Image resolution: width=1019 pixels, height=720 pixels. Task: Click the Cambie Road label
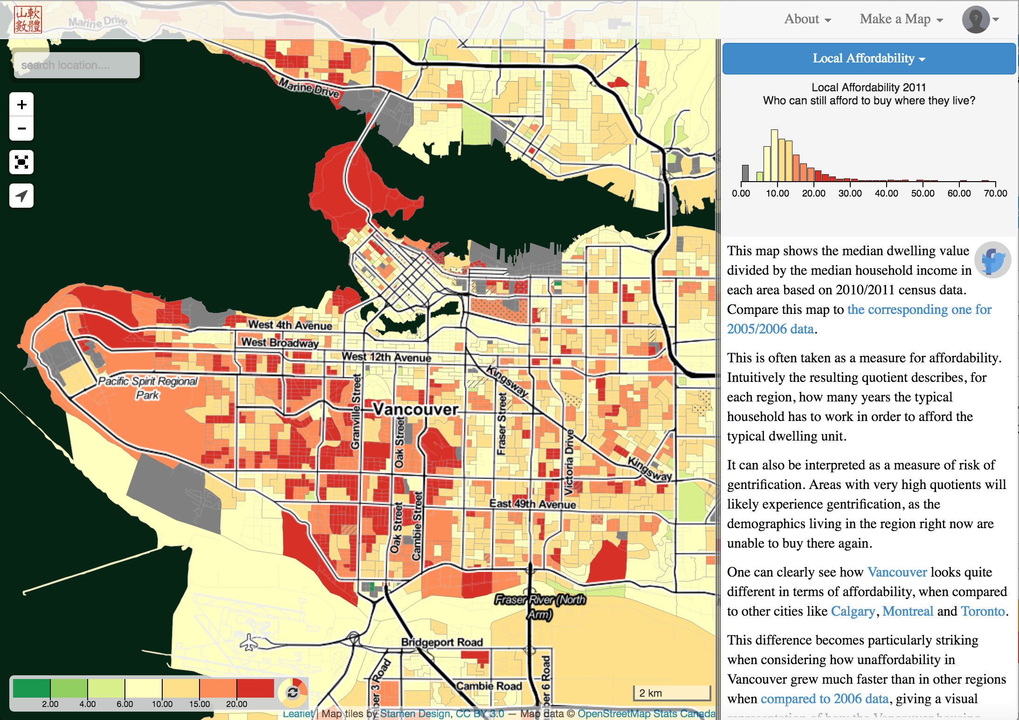point(489,686)
